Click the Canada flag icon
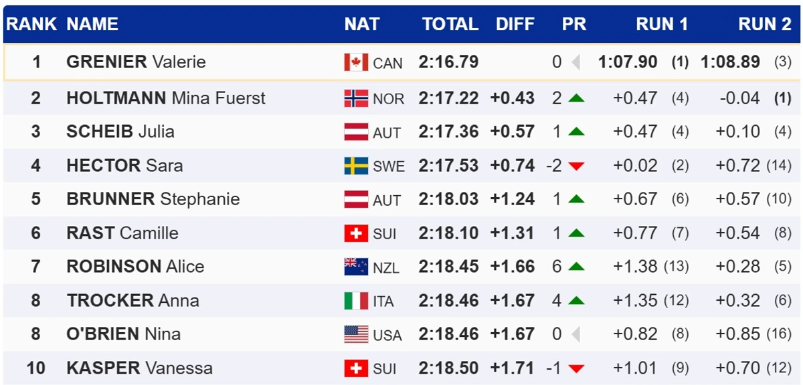 point(356,62)
